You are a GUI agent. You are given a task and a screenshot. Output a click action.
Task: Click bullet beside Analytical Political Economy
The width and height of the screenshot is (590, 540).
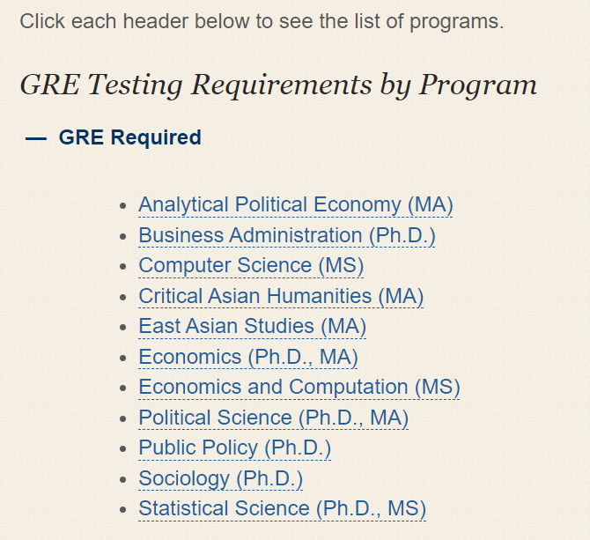(122, 206)
